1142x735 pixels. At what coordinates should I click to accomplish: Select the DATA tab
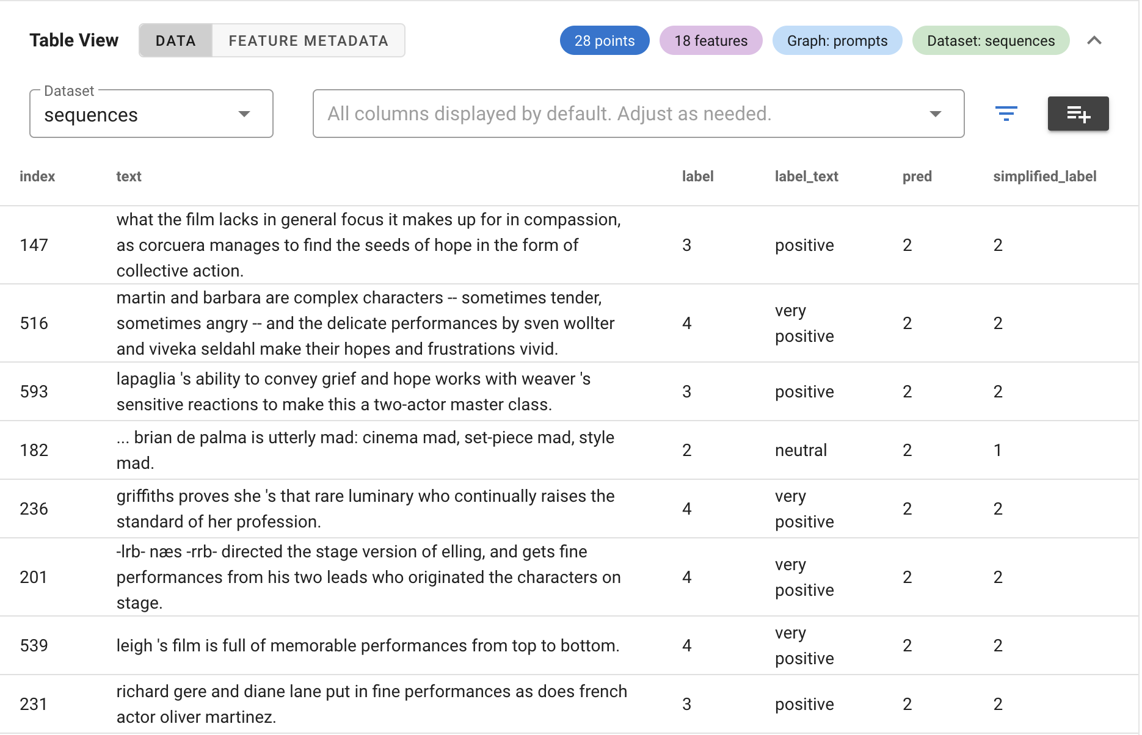pos(176,40)
